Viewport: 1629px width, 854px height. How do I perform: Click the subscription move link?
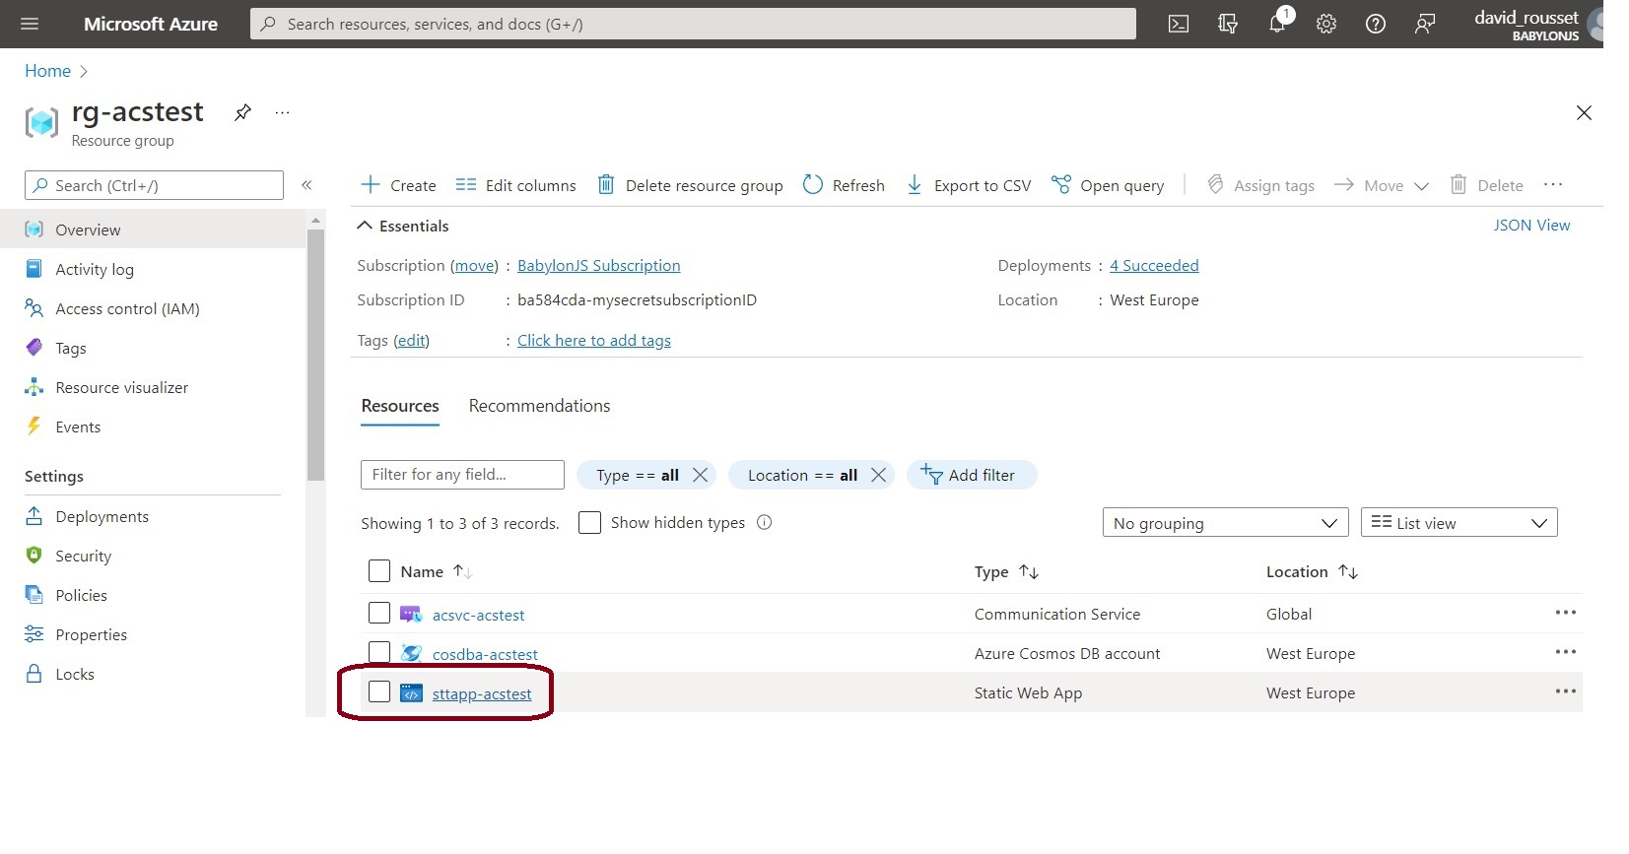pyautogui.click(x=475, y=266)
